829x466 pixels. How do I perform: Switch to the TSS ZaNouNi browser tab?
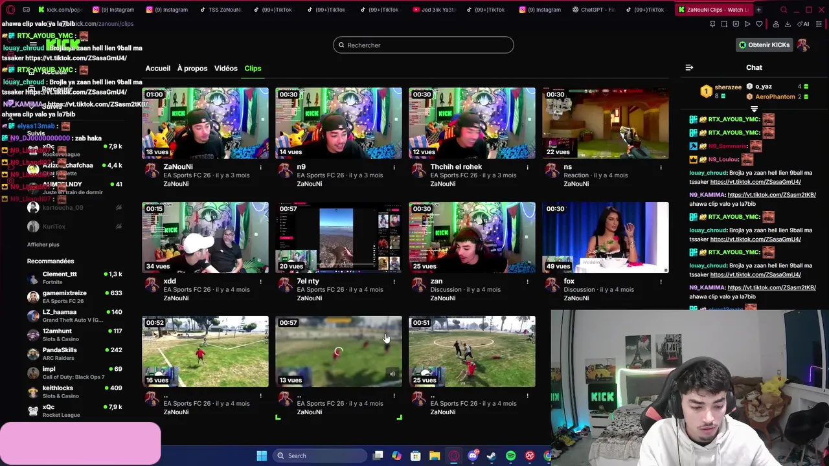click(x=220, y=10)
